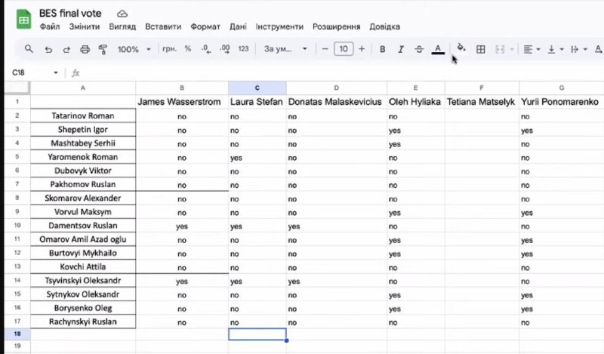
Task: Click the select-all corner box
Action: (x=17, y=88)
